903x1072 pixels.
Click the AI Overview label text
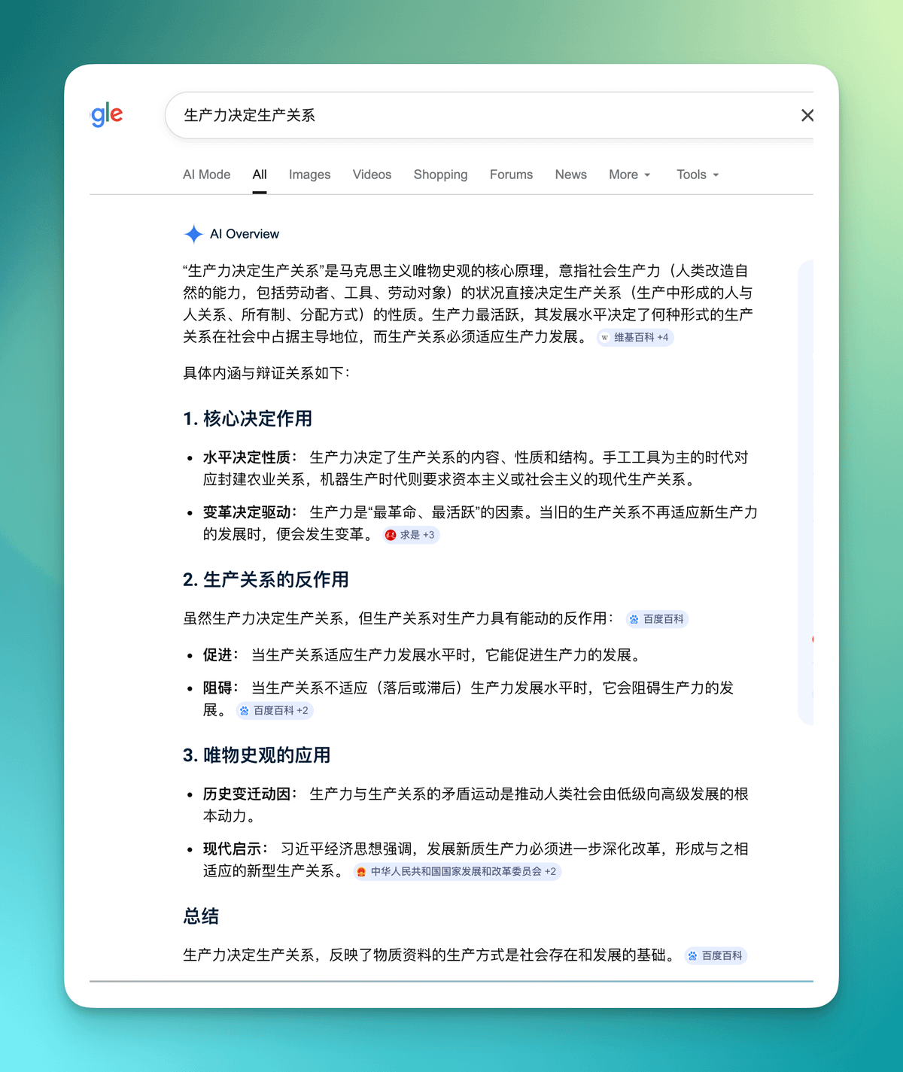click(245, 234)
